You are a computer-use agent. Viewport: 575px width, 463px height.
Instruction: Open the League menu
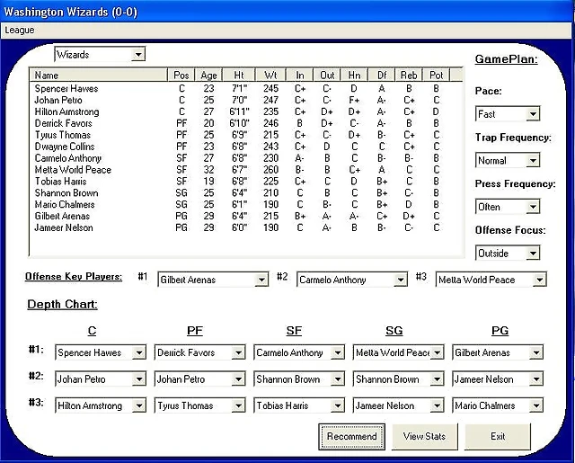[x=20, y=30]
